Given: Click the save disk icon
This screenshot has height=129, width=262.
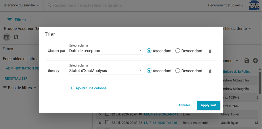Looking at the screenshot, I should [247, 61].
